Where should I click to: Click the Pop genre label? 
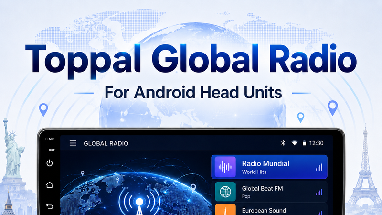(246, 196)
